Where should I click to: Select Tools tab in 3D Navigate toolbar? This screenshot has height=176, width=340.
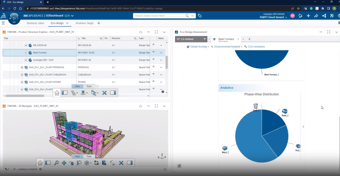[x=89, y=156]
